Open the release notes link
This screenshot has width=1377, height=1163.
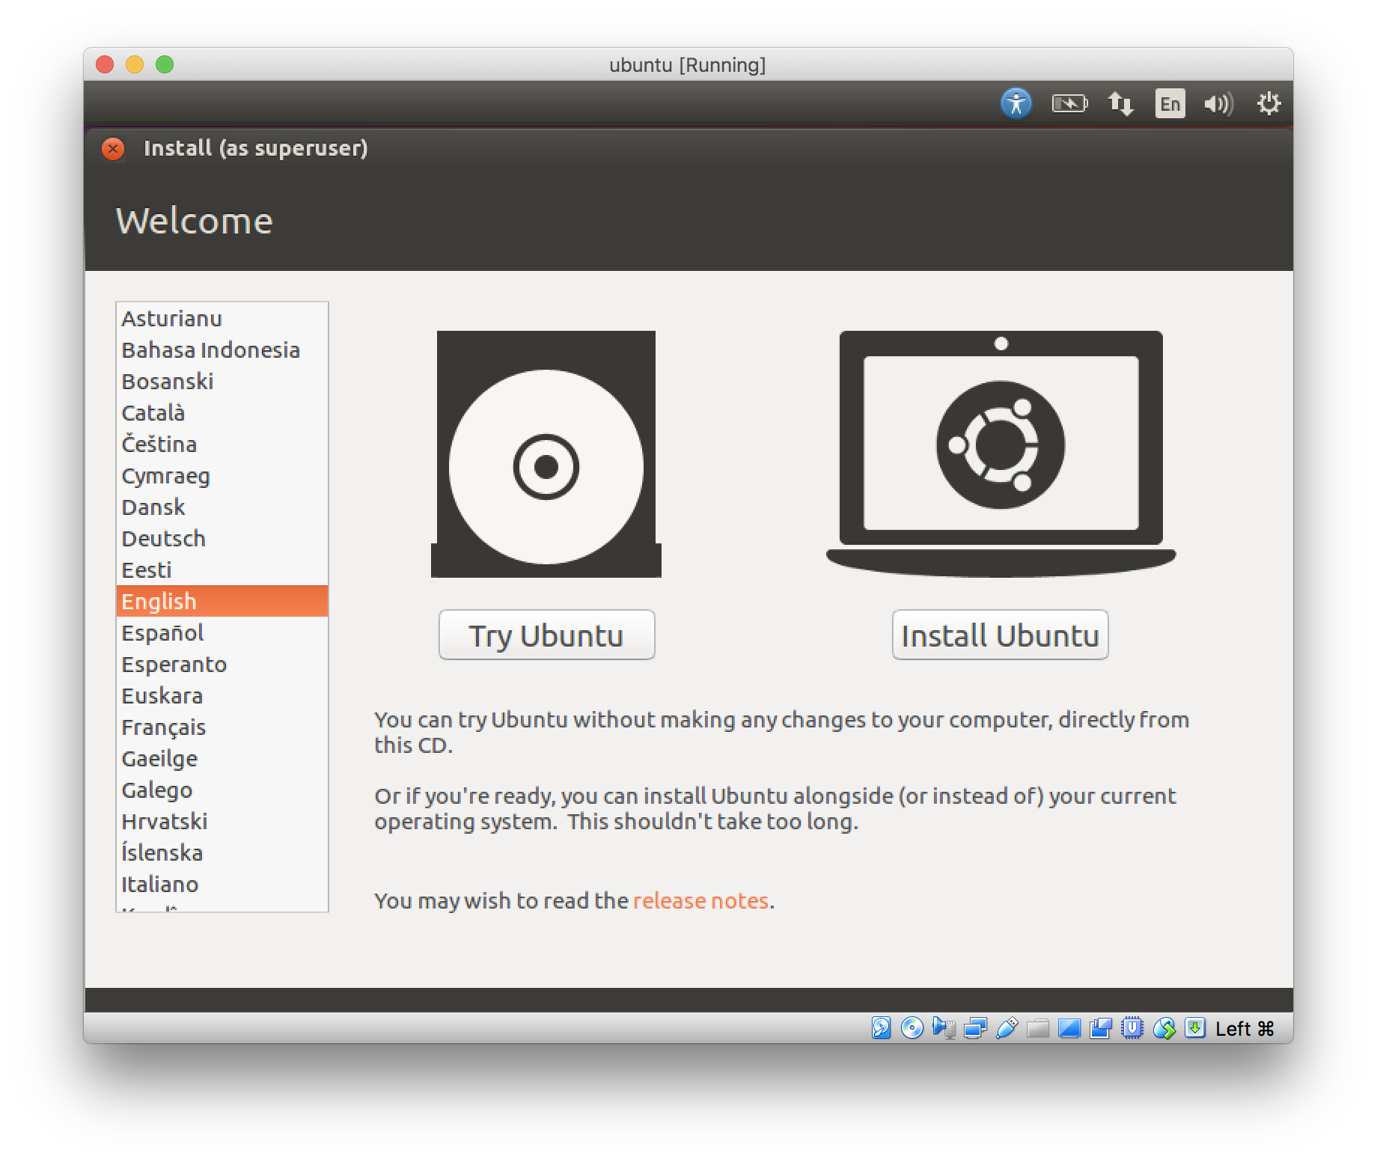click(700, 900)
